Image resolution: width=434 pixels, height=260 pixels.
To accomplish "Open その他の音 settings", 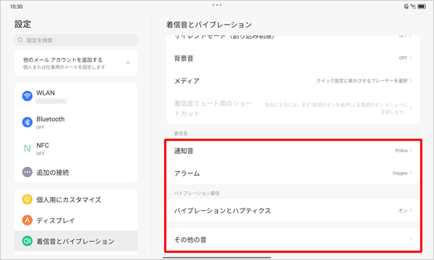I will click(293, 239).
